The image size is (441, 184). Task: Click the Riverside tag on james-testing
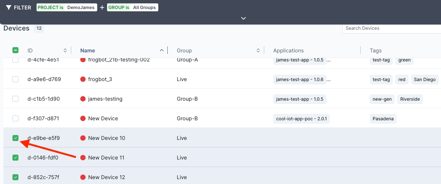(410, 99)
